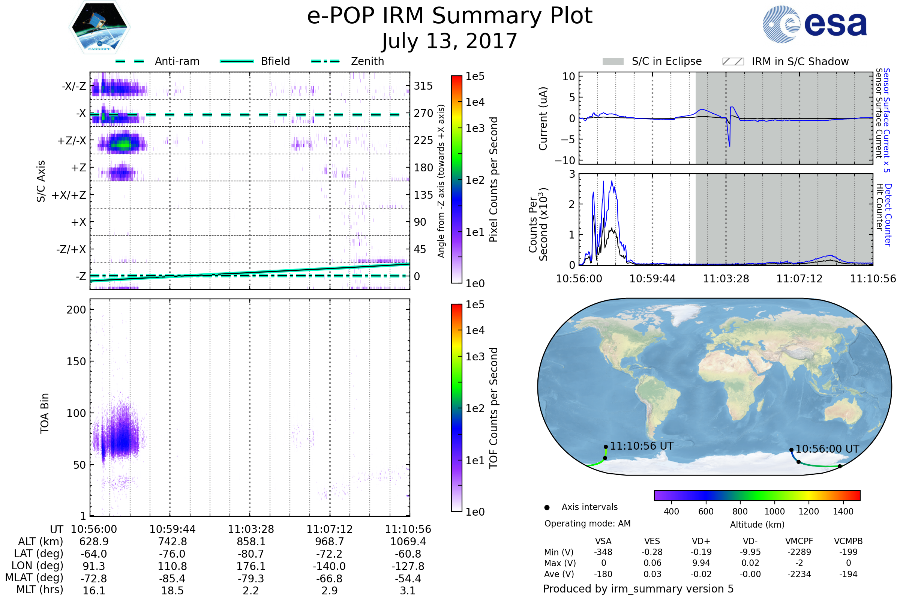
Task: Click the 11:10:56 UT map label
Action: coord(642,446)
